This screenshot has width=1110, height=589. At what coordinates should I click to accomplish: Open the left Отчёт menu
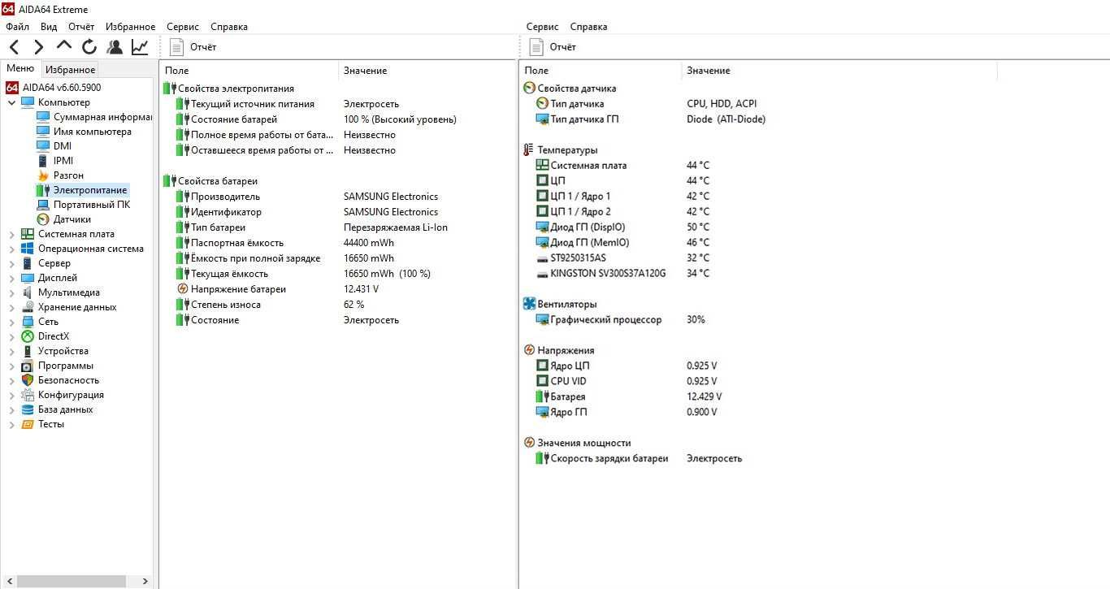tap(81, 27)
